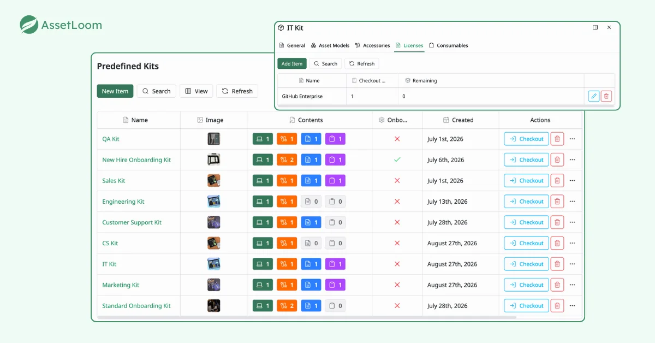This screenshot has height=343, width=655.
Task: Edit the GitHub Enterprise license with the pencil icon
Action: pos(594,96)
